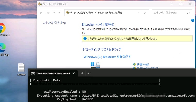Go back in BitLocker control panel window
Screen dimensions: 196x102
pos(41,13)
